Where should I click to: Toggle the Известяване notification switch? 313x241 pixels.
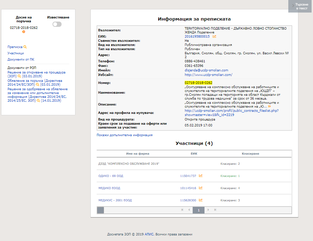point(57,24)
